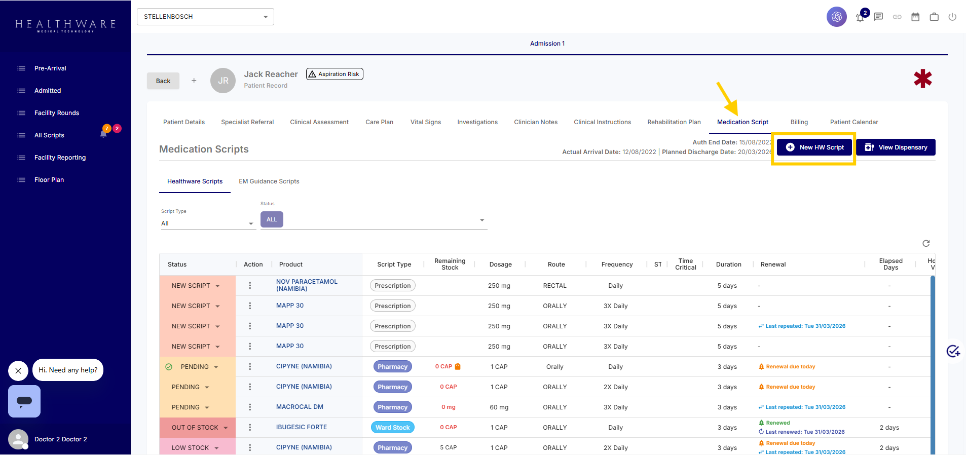966x455 pixels.
Task: Click the New HW Script button
Action: (x=814, y=147)
